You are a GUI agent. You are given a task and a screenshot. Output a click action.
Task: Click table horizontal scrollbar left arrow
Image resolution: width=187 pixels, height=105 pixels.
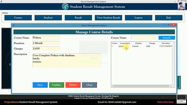112,86
